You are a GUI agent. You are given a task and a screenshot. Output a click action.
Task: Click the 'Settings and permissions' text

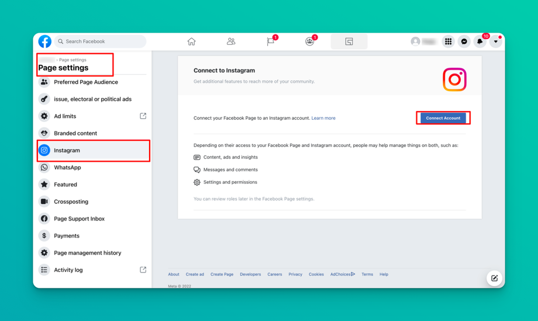point(230,182)
